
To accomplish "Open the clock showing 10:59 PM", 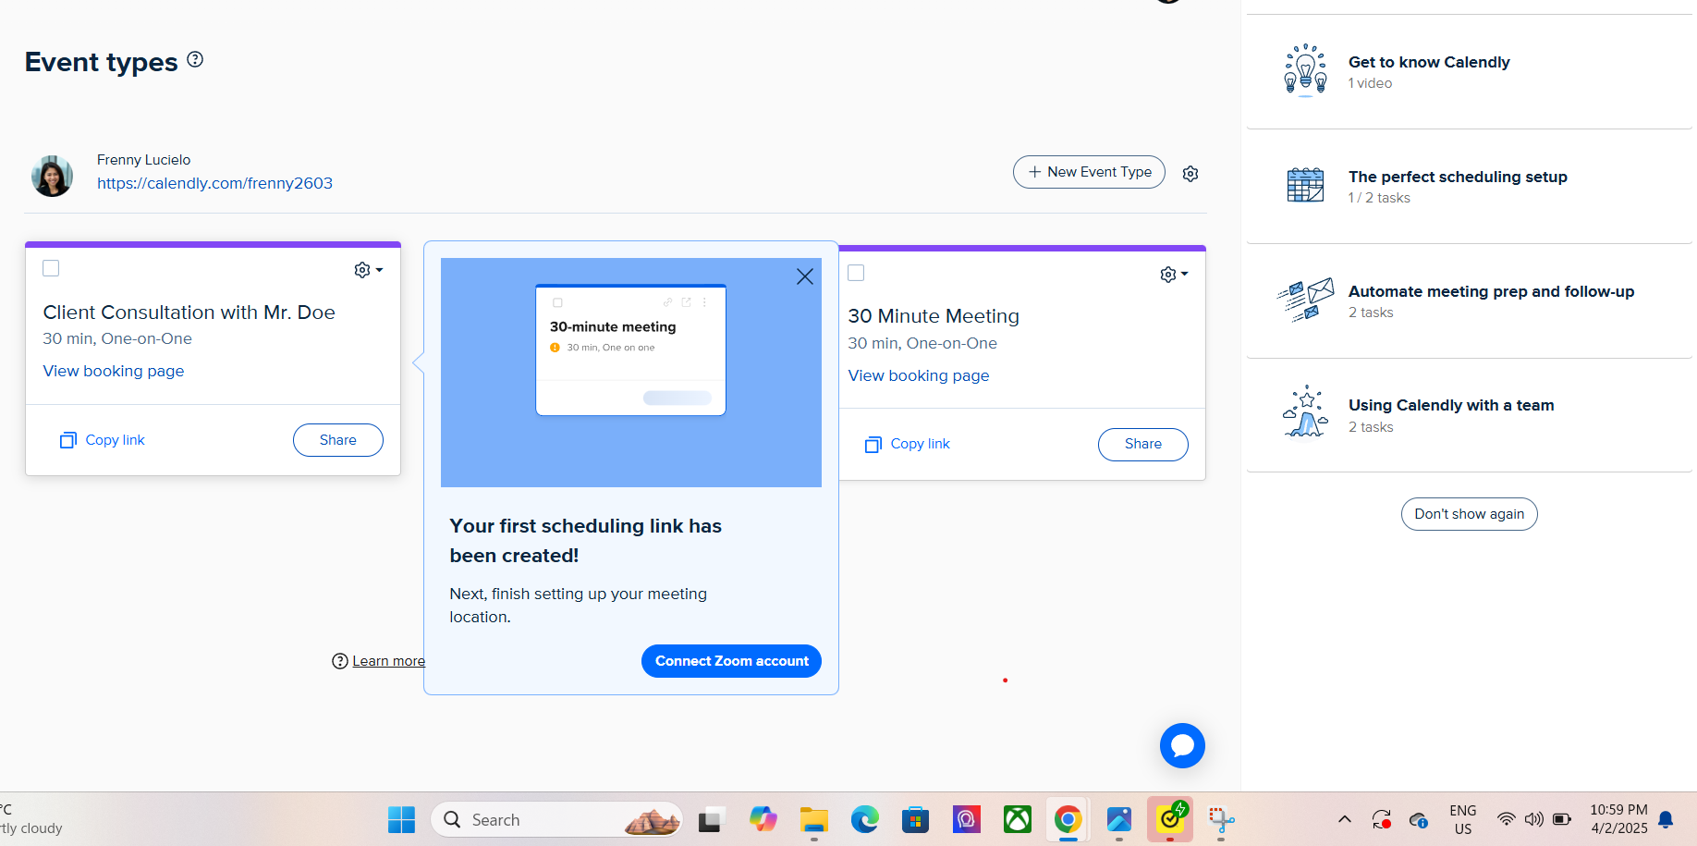I will (1618, 819).
